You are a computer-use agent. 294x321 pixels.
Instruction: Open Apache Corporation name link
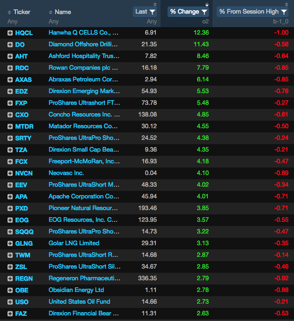coord(84,197)
